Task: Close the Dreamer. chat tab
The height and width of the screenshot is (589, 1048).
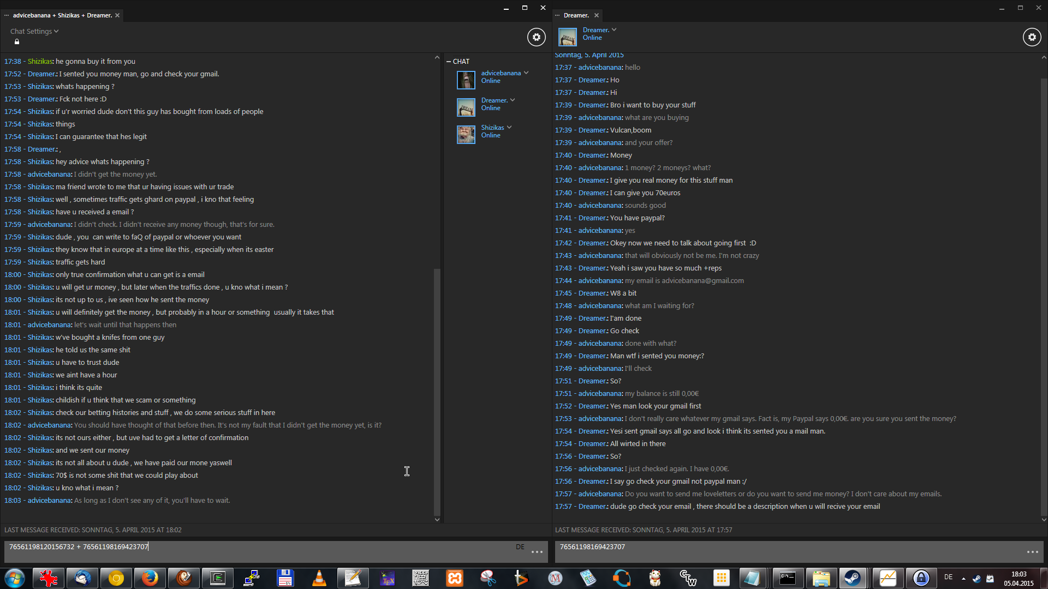Action: click(597, 15)
